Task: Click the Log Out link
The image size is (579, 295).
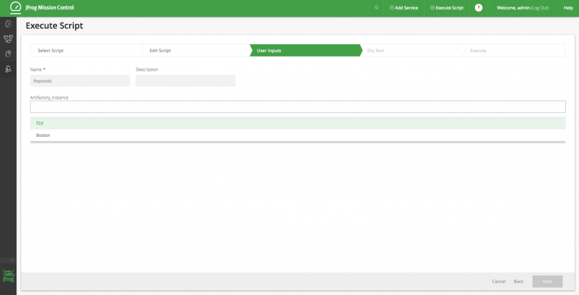Action: (x=539, y=8)
